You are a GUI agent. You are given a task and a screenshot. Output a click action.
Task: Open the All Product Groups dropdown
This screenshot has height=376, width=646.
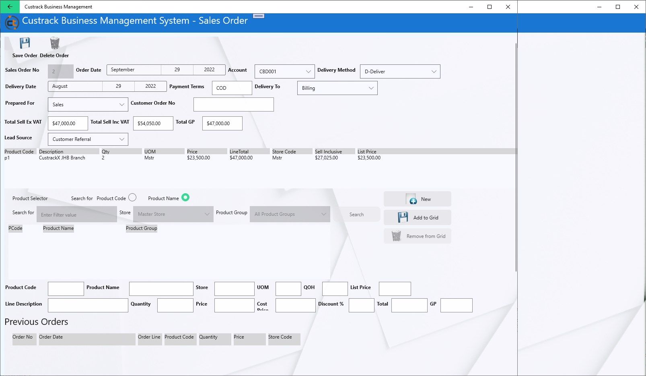290,214
